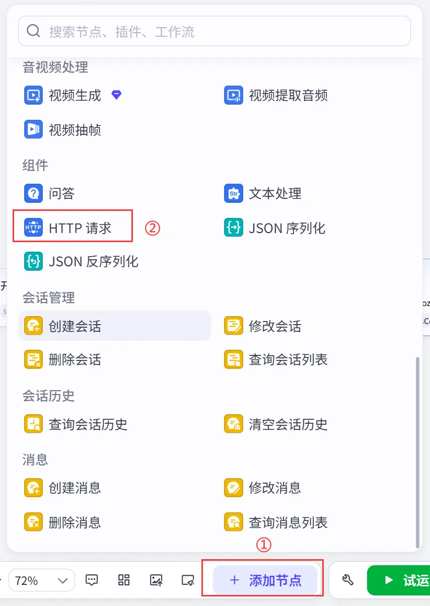Click the 添加节点 button
The height and width of the screenshot is (606, 430).
[265, 580]
